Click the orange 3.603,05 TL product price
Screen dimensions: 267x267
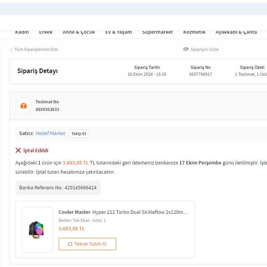(71, 229)
